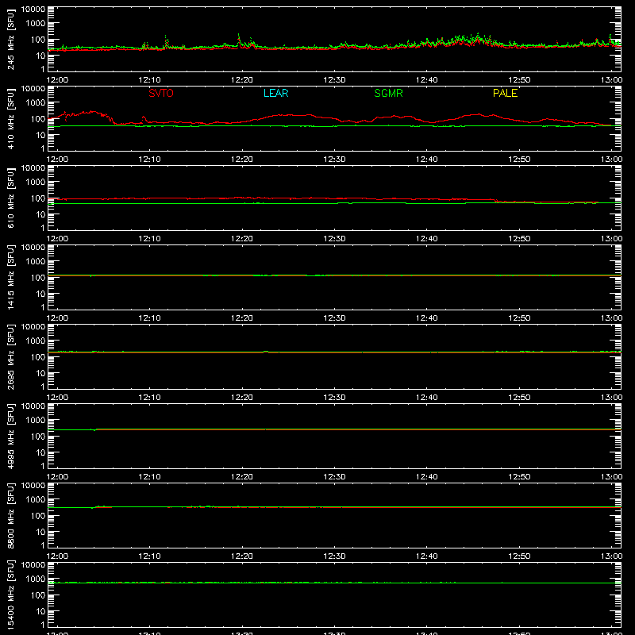Screen dimensions: 635x635
Task: Click 12:10 time label of 2695 MHz plot
Action: [x=149, y=398]
